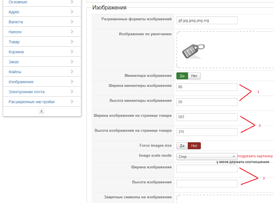Viewport: 274px width, 203px height.
Task: Enable Да for Миниатюра изображения
Action: [182, 76]
